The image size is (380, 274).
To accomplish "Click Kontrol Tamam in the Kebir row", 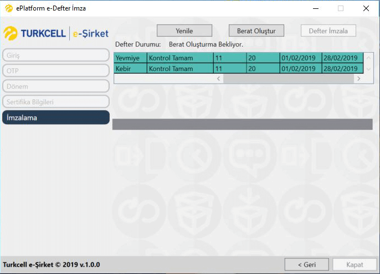I will (x=180, y=68).
